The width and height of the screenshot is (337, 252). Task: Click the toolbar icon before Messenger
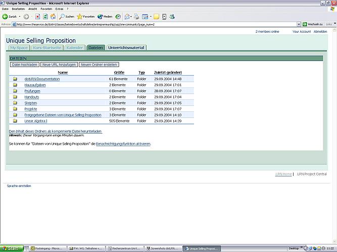(164, 17)
